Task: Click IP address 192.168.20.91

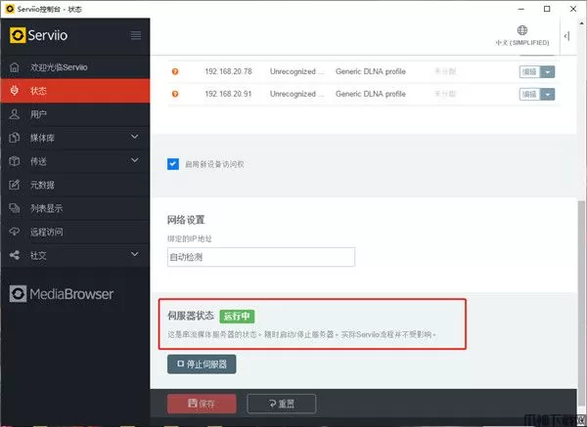Action: pyautogui.click(x=228, y=94)
